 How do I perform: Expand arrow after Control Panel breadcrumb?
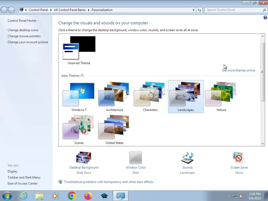51,10
